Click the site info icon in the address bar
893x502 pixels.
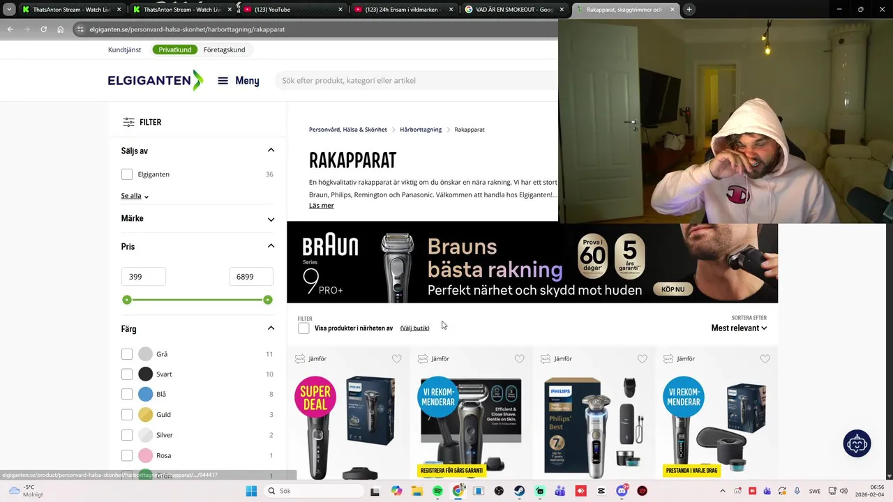tap(80, 29)
